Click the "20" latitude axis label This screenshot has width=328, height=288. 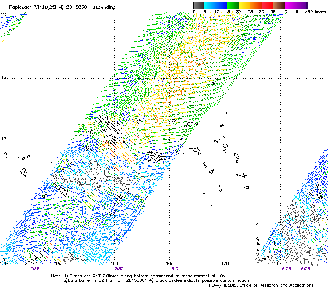[x=4, y=15]
